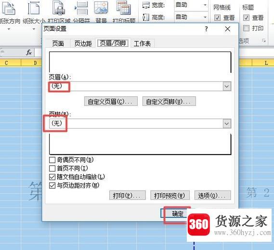Select column L header
This screenshot has width=274, height=250.
[266, 63]
